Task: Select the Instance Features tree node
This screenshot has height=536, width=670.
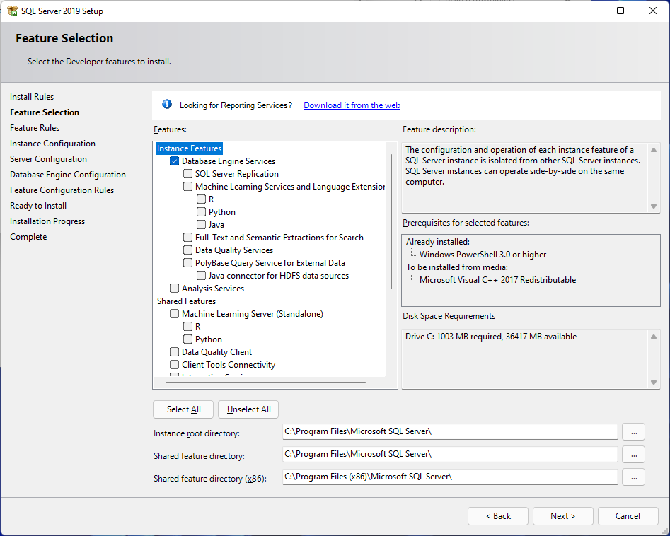Action: pos(190,148)
